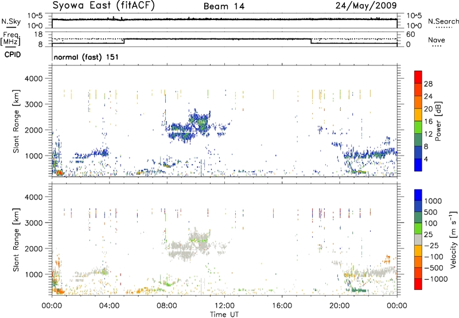
Task: Click the '20:00' time axis label
Action: point(339,306)
